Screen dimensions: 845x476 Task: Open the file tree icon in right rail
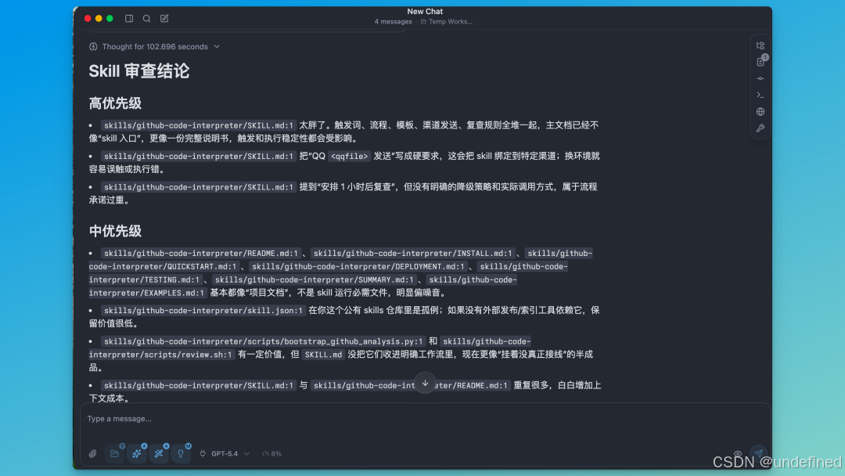click(760, 46)
